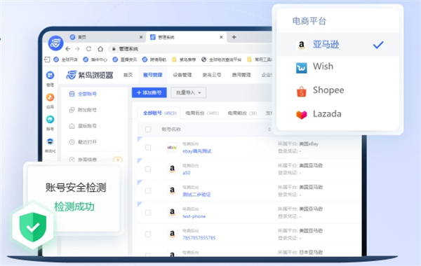Select 附加账号 in the left menu
Screen dimensions: 421x266
tap(83, 110)
